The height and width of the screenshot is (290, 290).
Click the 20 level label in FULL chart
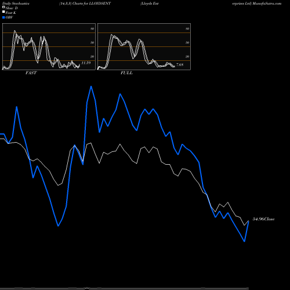187,56
